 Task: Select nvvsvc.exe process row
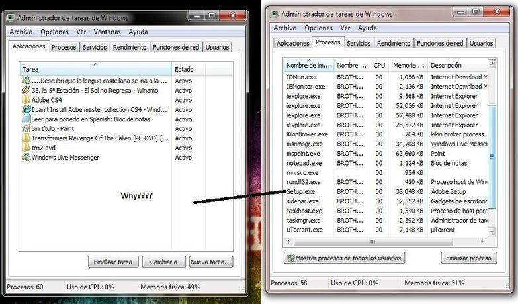point(386,172)
